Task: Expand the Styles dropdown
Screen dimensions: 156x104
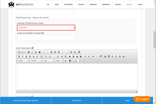Action: tap(23, 61)
